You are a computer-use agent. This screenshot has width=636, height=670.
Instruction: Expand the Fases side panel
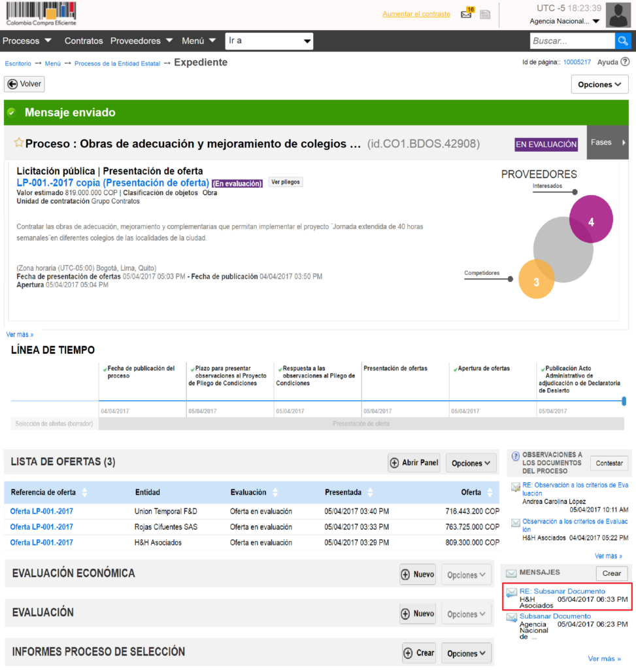pyautogui.click(x=608, y=143)
